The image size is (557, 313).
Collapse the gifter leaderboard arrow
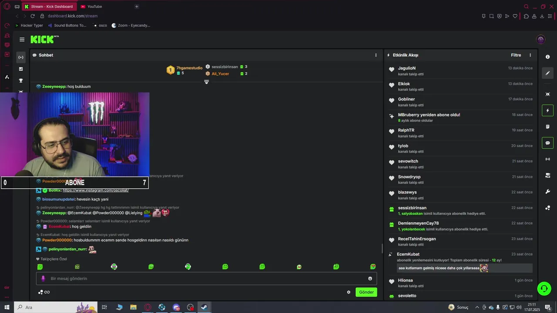point(206,82)
